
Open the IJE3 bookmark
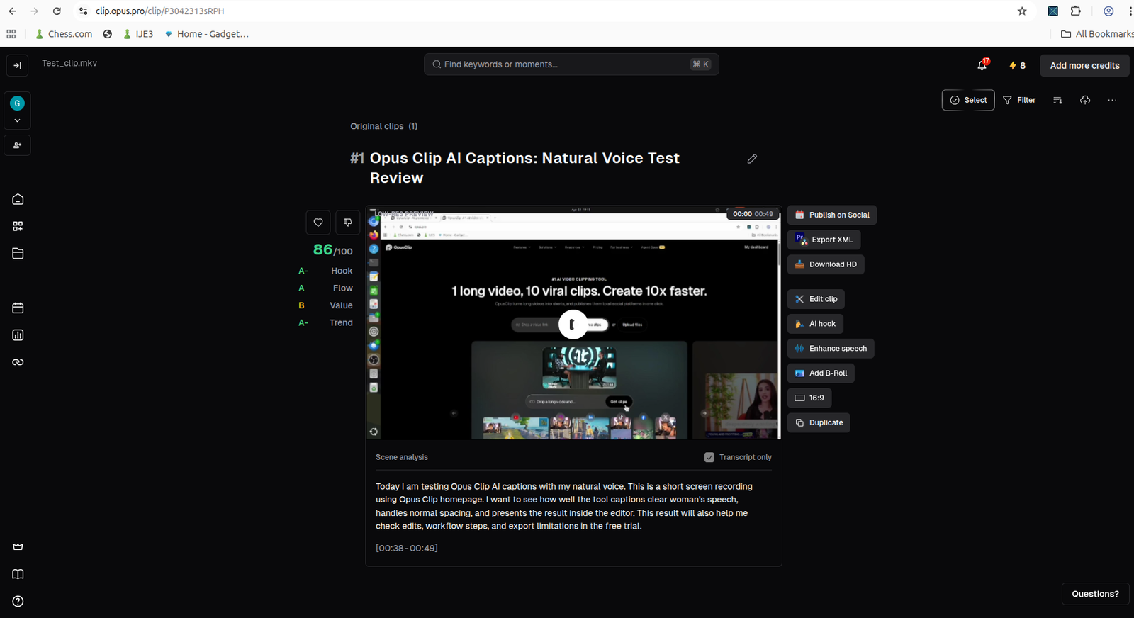[x=138, y=34]
